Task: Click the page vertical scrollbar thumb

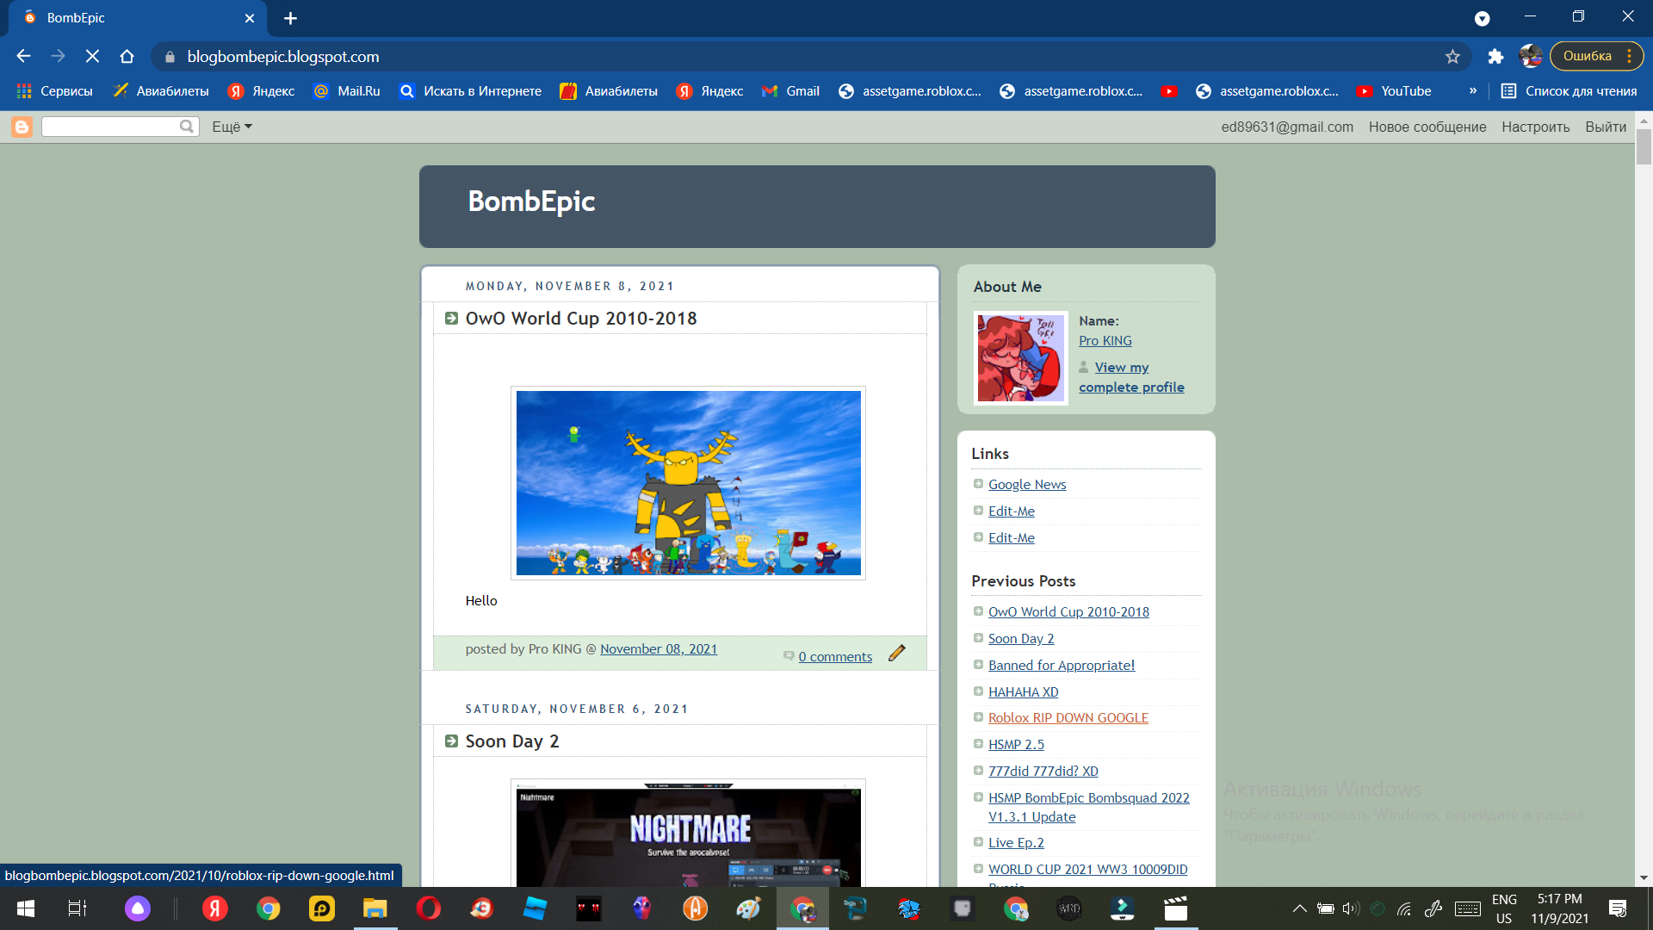Action: point(1644,146)
